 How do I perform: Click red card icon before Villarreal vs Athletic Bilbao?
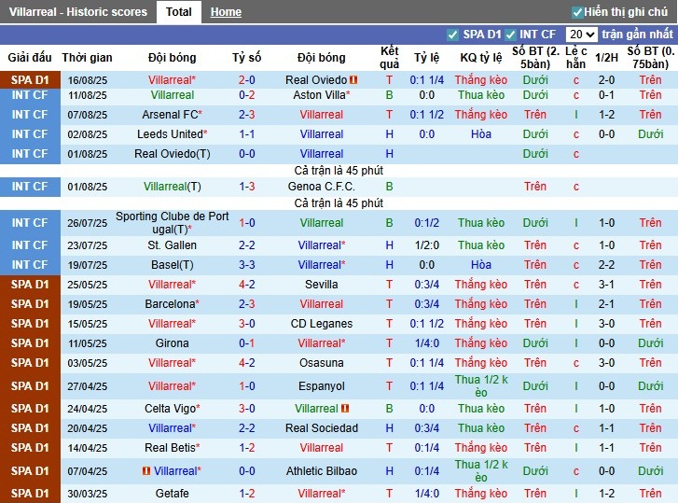[145, 471]
